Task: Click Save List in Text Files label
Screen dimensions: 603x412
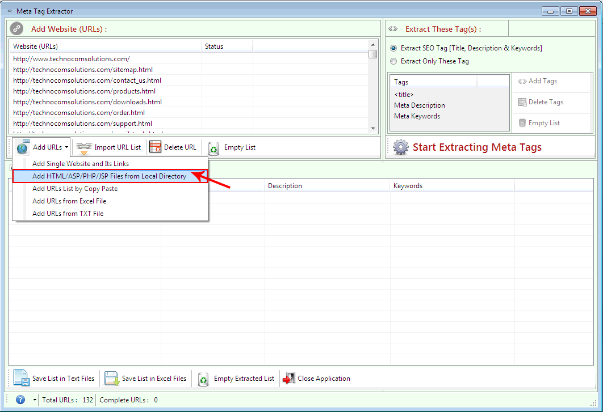Action: [63, 378]
